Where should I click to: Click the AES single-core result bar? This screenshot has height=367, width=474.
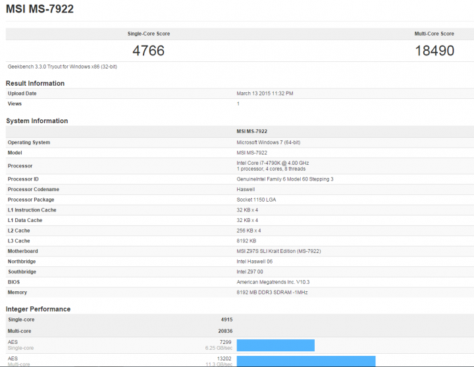pos(276,345)
